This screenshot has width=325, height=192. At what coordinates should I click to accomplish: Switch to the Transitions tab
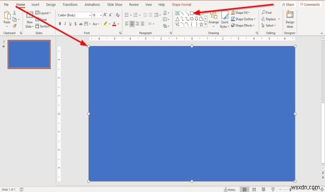[x=70, y=5]
